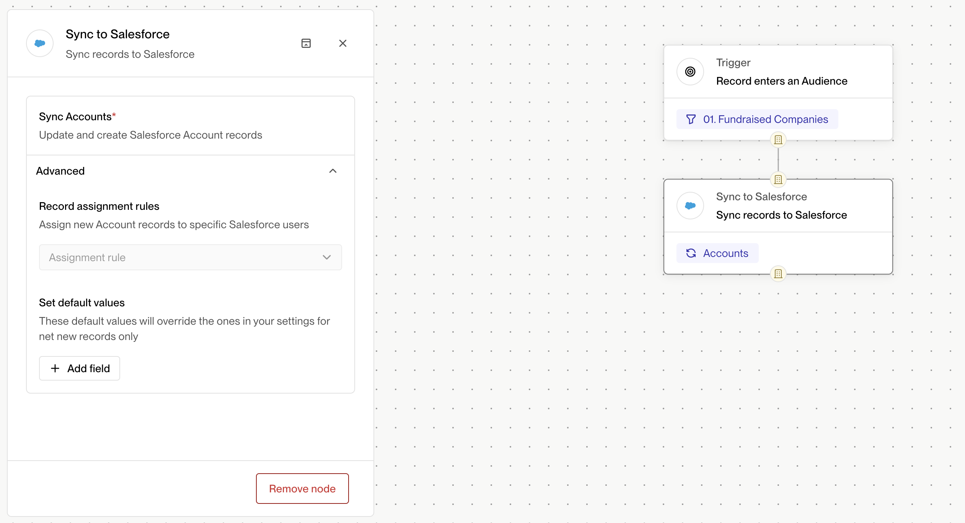Select the Sync Accounts option card

(x=191, y=126)
